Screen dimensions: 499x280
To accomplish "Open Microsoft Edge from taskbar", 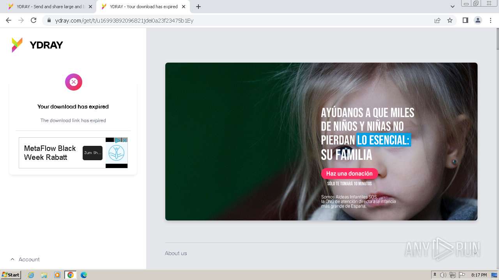I will click(x=84, y=275).
